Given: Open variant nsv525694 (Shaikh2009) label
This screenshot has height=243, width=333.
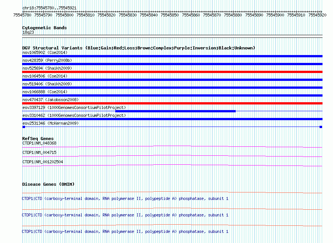Looking at the screenshot, I should (47, 68).
